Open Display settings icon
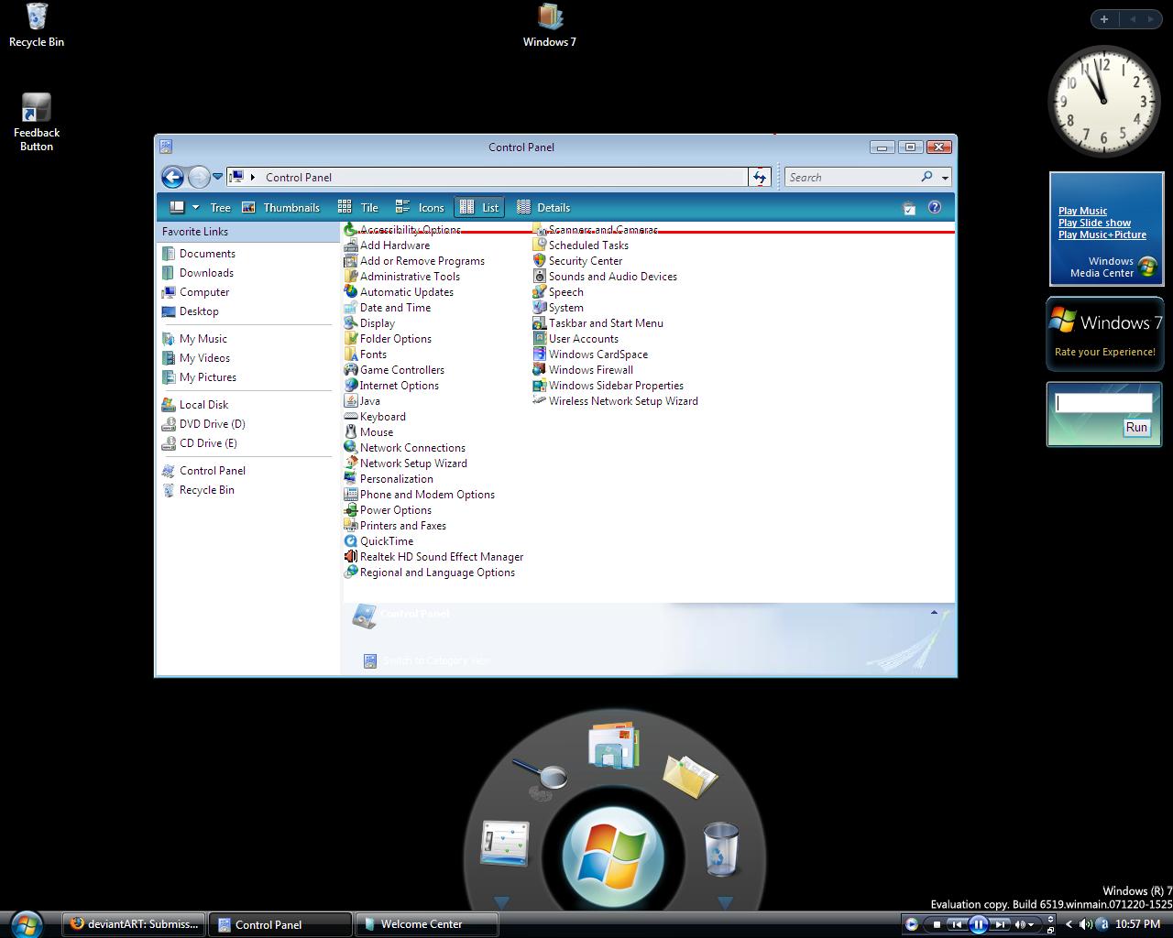Image resolution: width=1173 pixels, height=938 pixels. point(351,323)
